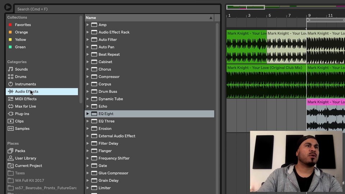Viewport: 345px width, 194px height.
Task: Click the Audio Effects waveform icon
Action: click(10, 92)
